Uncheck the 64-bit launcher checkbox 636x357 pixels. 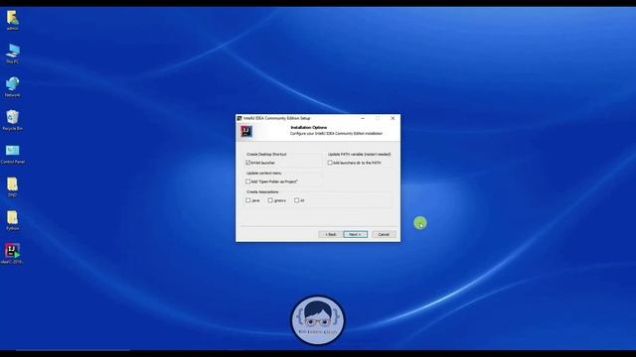[248, 163]
